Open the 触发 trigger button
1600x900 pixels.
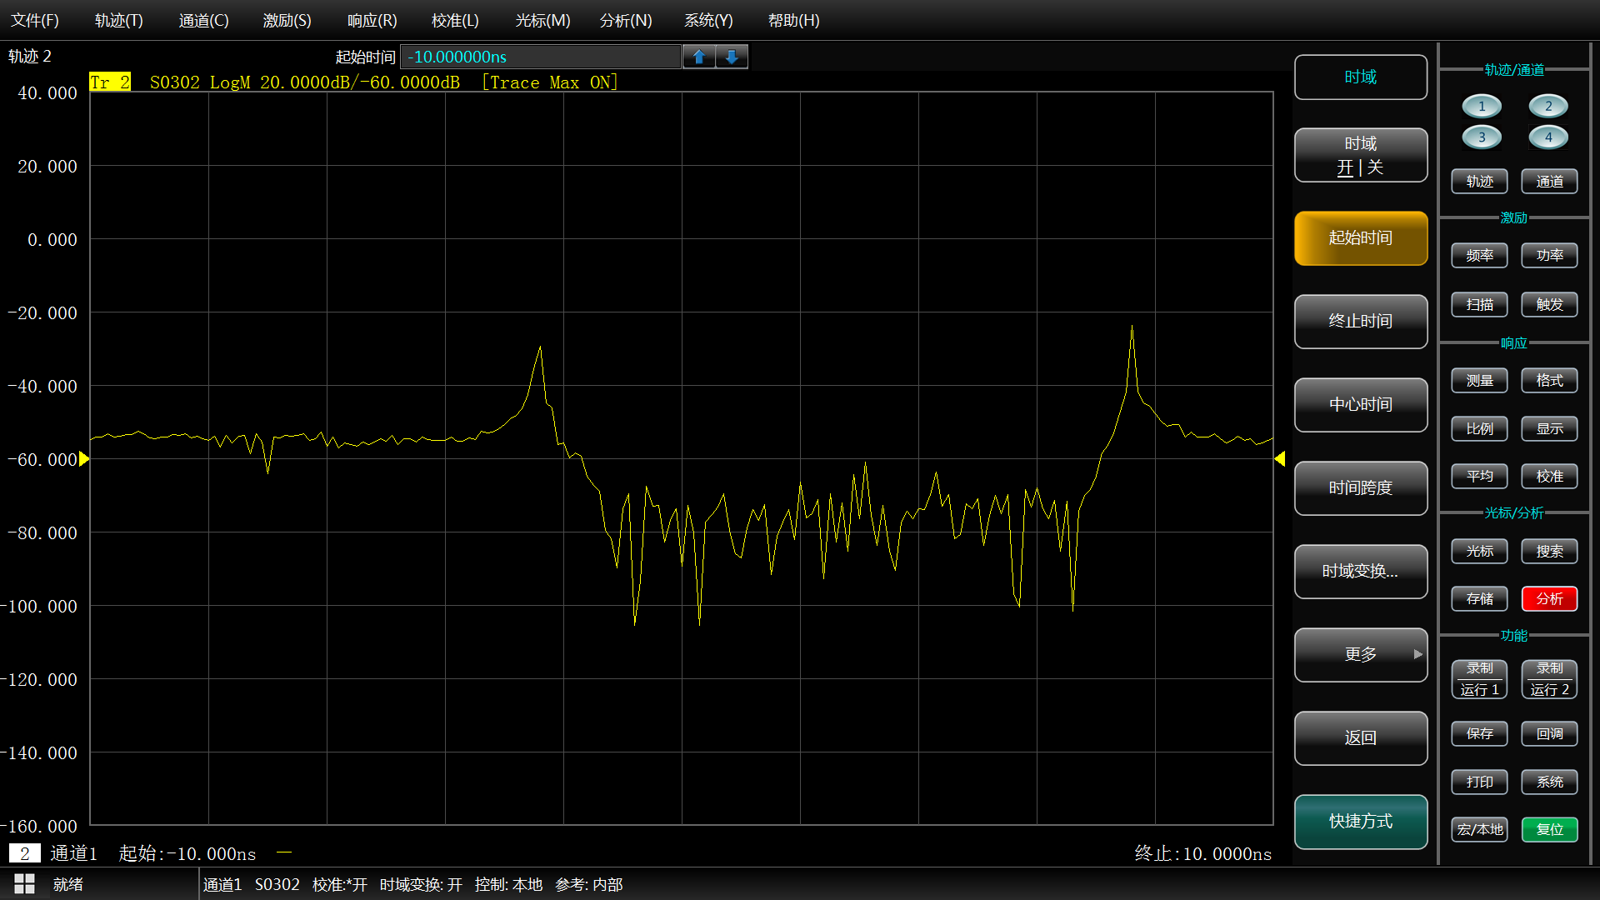1549,305
